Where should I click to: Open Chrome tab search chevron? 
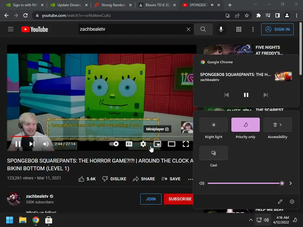[x=255, y=4]
